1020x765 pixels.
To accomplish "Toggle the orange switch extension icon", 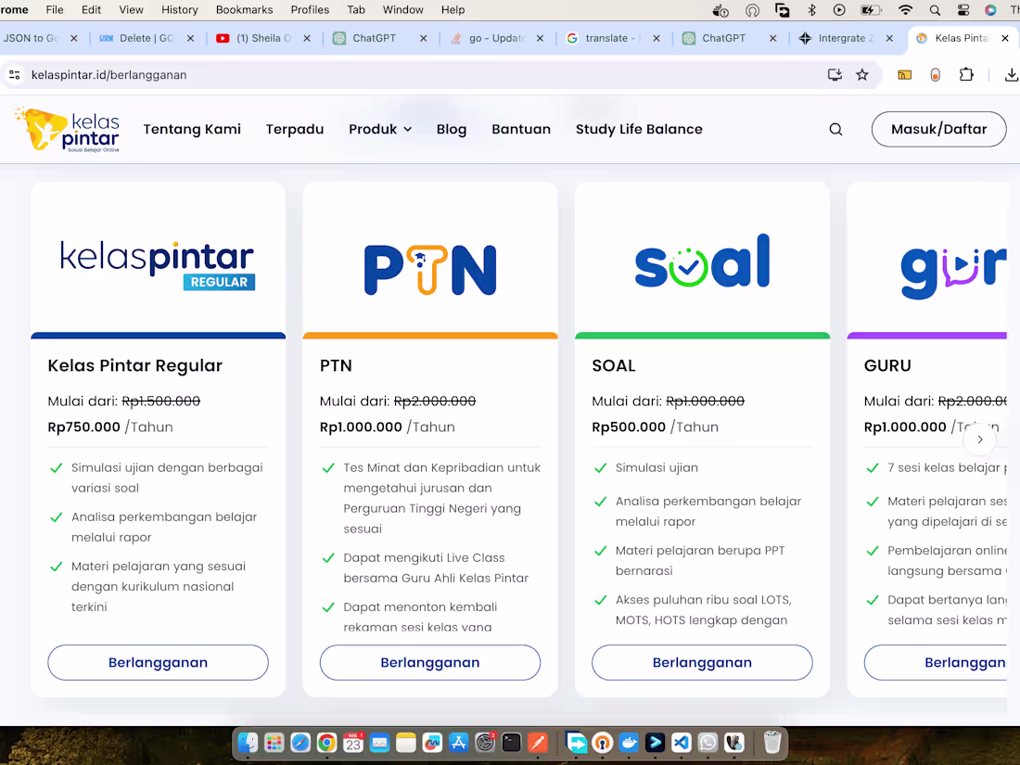I will 935,74.
